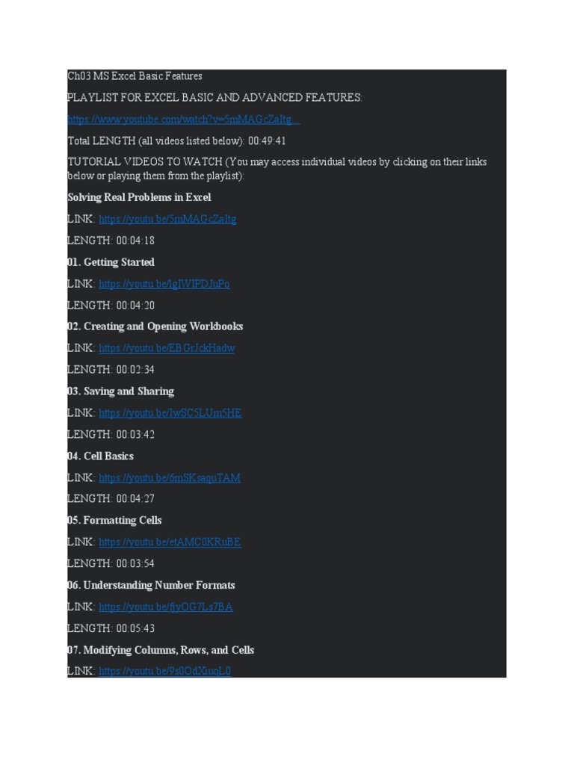Viewport: 574px width, 765px height.
Task: Click the 04. Cell Basics heading
Action: [101, 456]
